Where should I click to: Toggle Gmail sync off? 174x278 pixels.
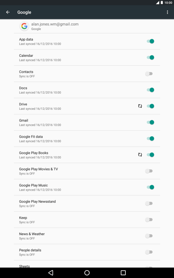[150, 122]
